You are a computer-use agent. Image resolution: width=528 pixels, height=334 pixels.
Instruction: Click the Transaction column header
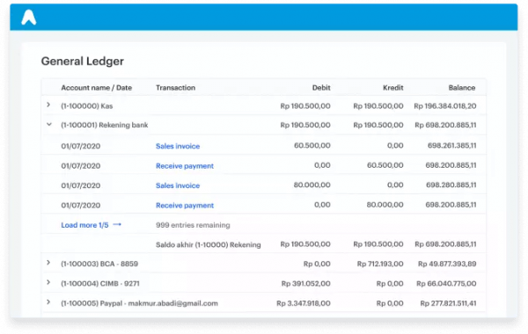pos(175,88)
